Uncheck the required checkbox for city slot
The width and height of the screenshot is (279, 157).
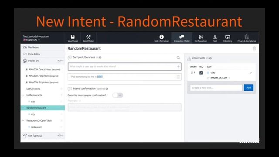tap(201, 73)
